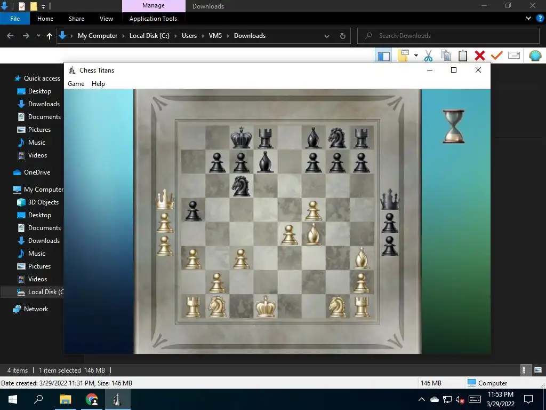The width and height of the screenshot is (546, 410).
Task: Open the Windows Start menu
Action: coord(13,399)
